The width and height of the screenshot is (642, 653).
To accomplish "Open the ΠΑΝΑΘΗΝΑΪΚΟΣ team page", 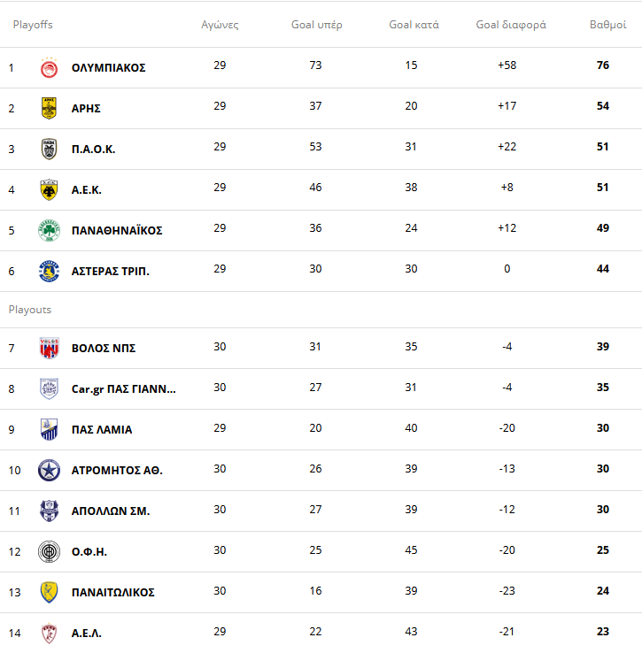I will click(117, 230).
